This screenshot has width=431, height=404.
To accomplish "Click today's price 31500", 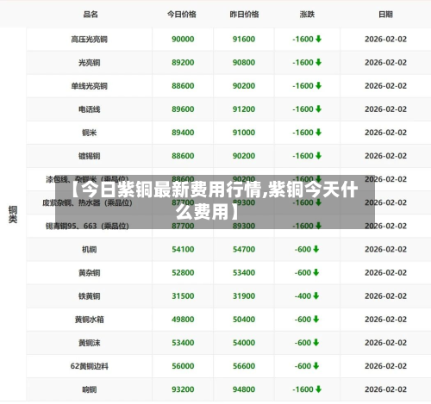I will click(183, 295).
